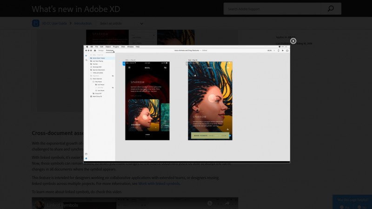Click the watch later clock on the video

tap(210, 203)
